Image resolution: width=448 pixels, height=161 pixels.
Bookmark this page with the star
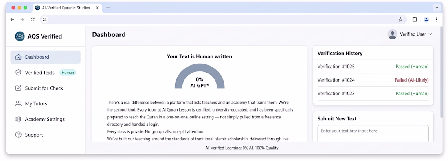[x=401, y=19]
